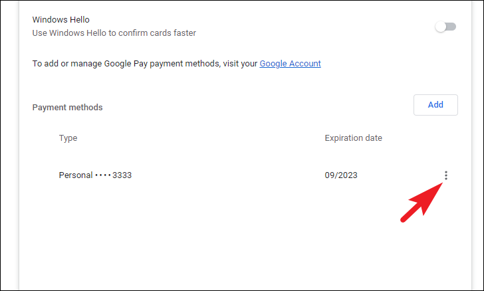The image size is (484, 291).
Task: Click the Add payment method button
Action: [x=435, y=105]
